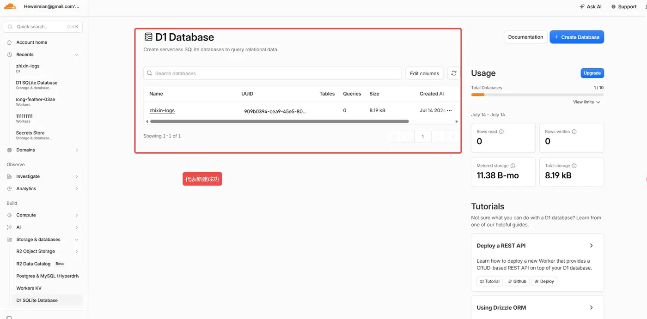Image resolution: width=647 pixels, height=319 pixels.
Task: Click the magnifier icon in Search databases
Action: click(x=150, y=73)
